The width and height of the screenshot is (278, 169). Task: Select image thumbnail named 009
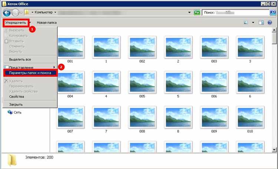point(214,117)
